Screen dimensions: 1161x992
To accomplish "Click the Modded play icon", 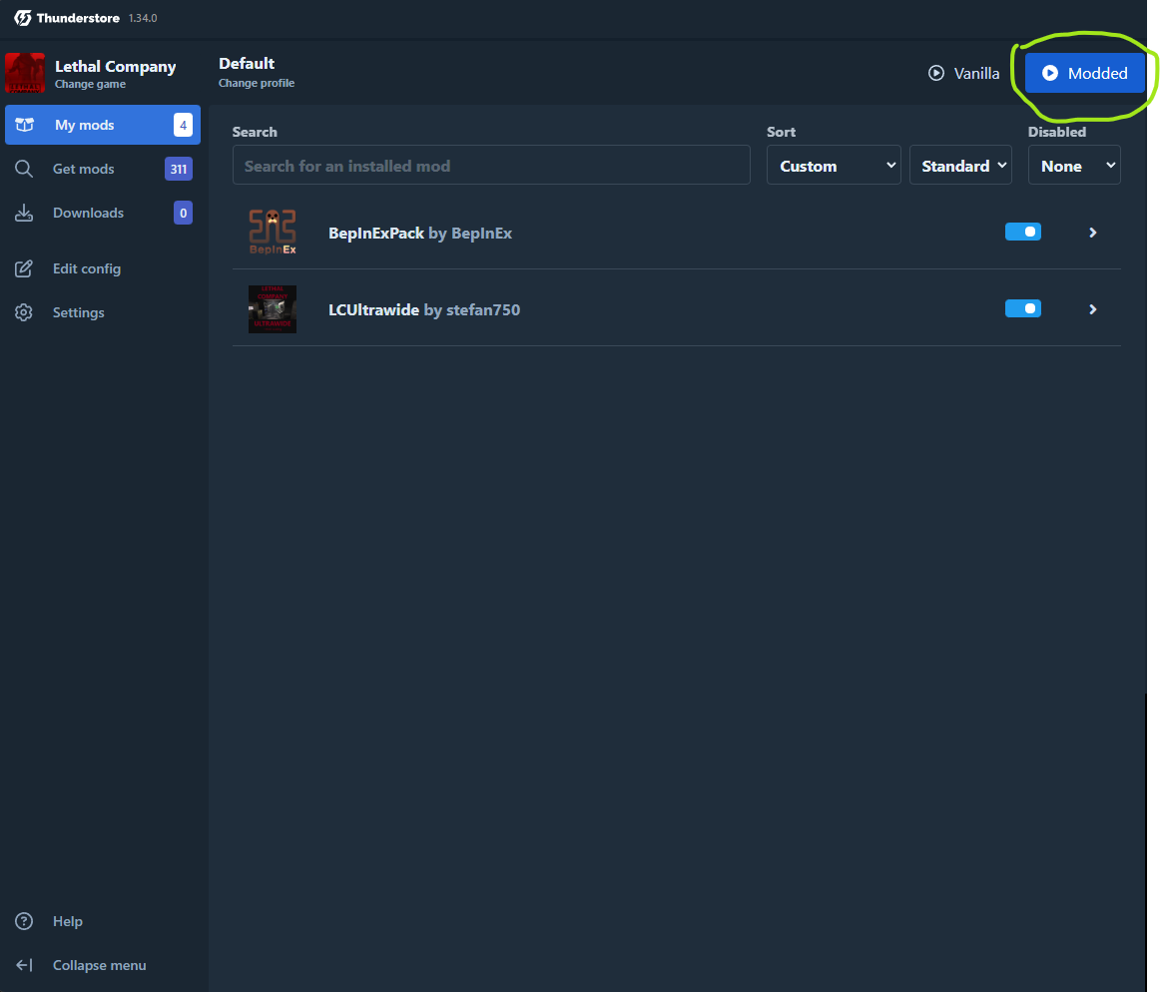I will (x=1050, y=73).
